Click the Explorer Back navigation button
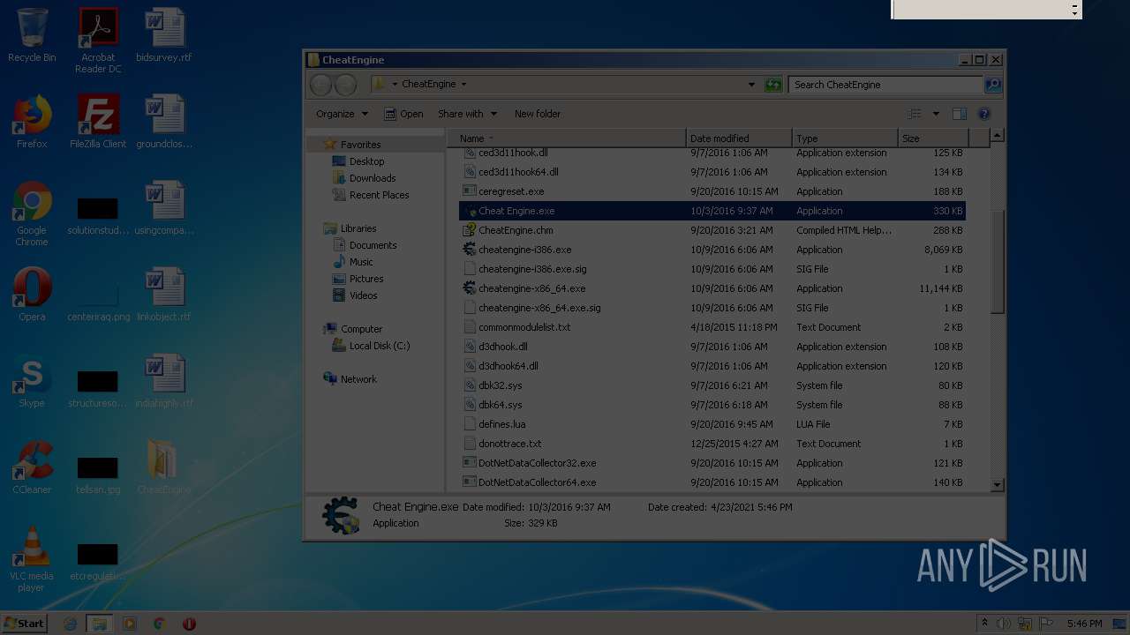Image resolution: width=1130 pixels, height=635 pixels. tap(321, 85)
